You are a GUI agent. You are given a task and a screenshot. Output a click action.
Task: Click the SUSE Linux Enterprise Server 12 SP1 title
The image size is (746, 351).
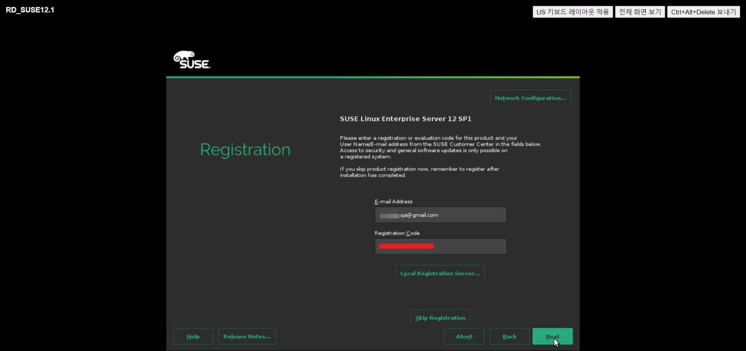(x=406, y=119)
